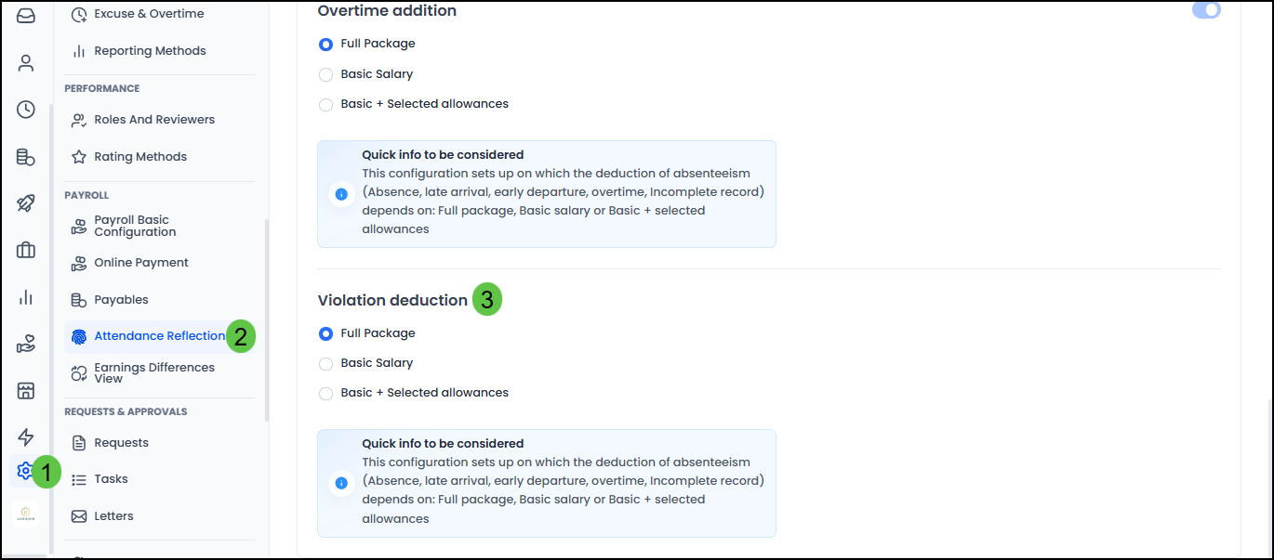The width and height of the screenshot is (1274, 560).
Task: Open the Attendance Reflection menu item
Action: [x=159, y=336]
